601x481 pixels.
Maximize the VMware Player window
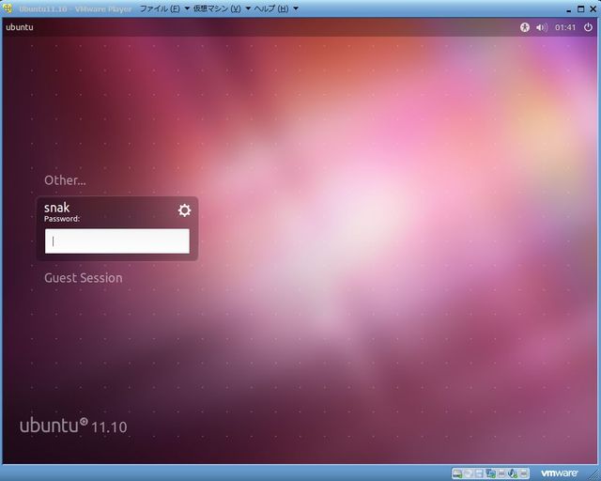[x=581, y=8]
